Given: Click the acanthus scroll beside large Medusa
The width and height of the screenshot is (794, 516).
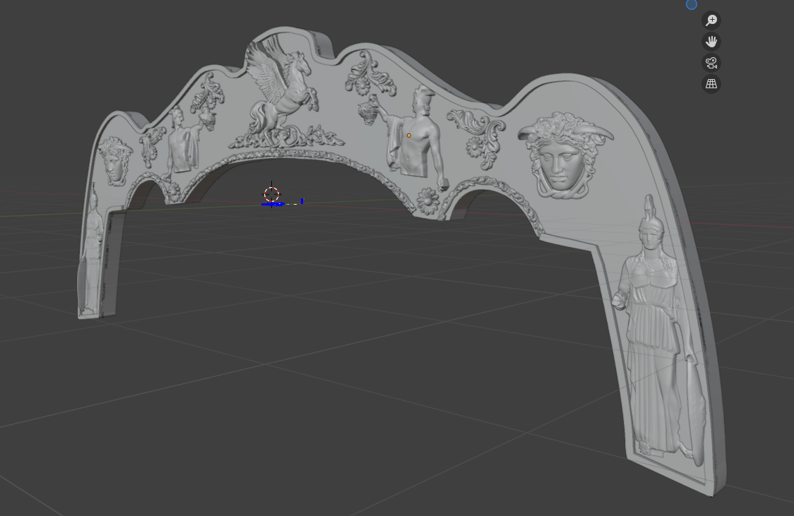Looking at the screenshot, I should pyautogui.click(x=479, y=136).
